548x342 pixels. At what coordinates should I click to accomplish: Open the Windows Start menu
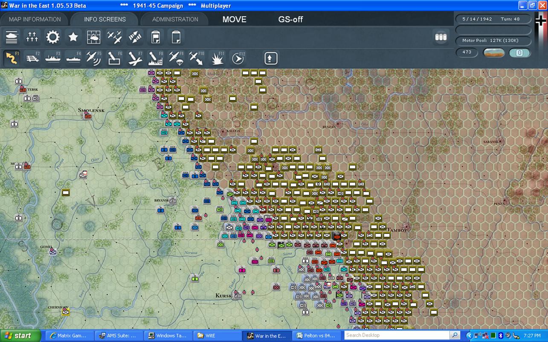pos(20,336)
